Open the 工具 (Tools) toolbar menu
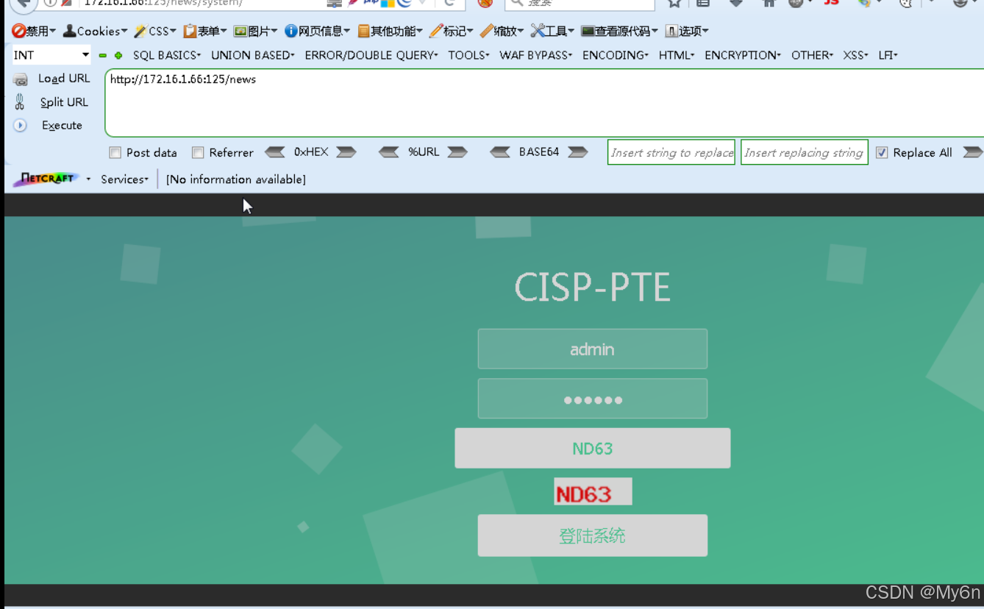984x609 pixels. [553, 31]
